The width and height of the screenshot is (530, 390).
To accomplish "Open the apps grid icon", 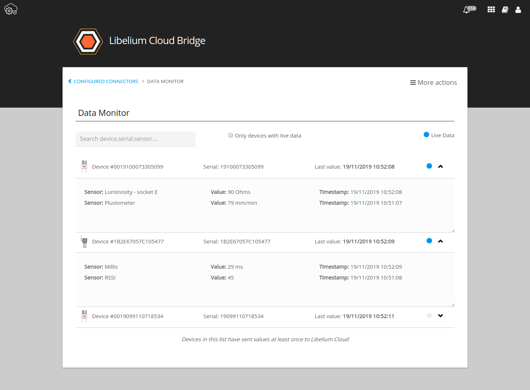I will [491, 10].
